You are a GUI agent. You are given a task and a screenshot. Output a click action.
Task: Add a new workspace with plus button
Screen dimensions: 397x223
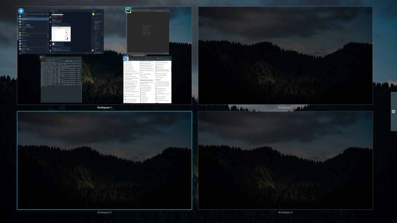click(x=393, y=111)
